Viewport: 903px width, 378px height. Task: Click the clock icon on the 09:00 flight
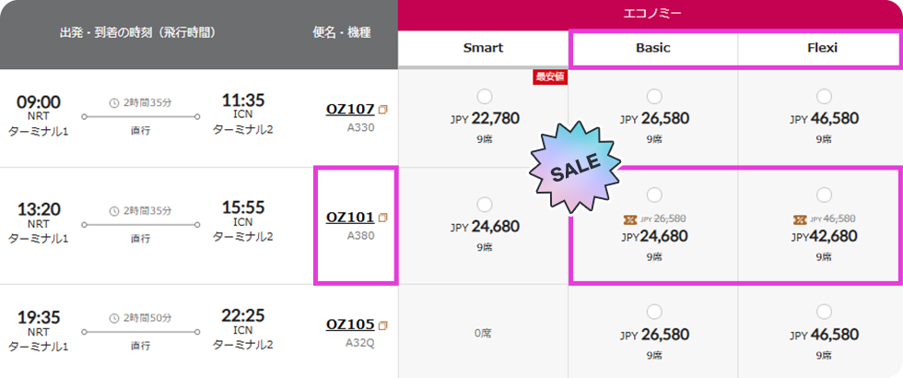click(x=113, y=102)
